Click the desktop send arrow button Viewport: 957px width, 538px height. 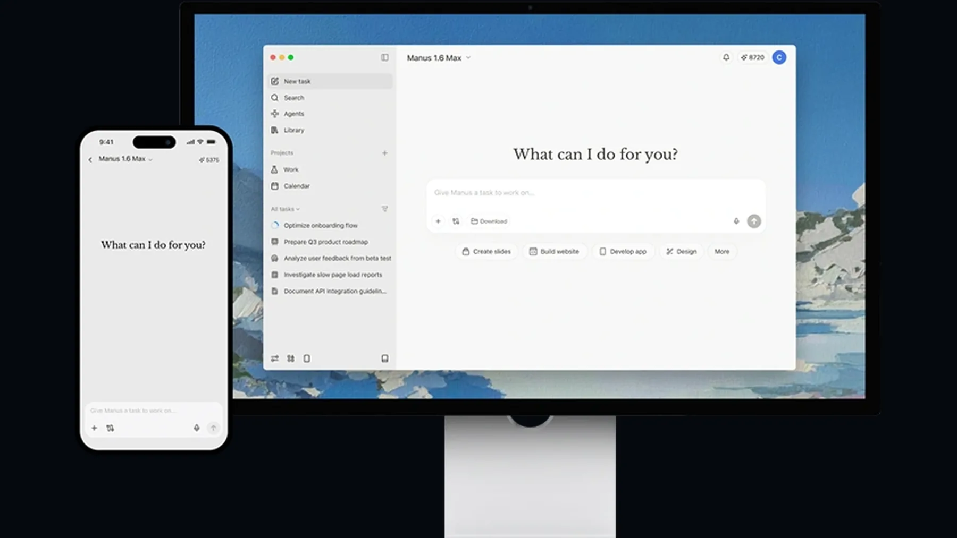pos(754,221)
